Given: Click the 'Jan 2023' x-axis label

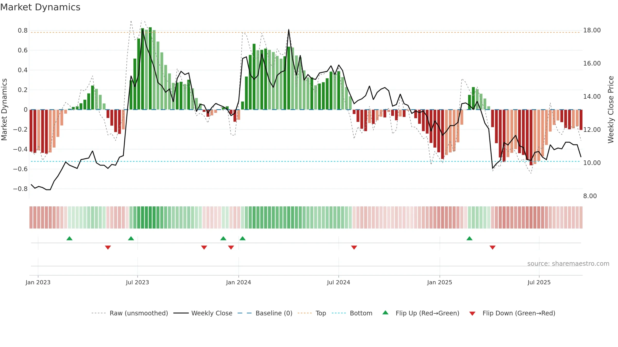Looking at the screenshot, I should (38, 282).
